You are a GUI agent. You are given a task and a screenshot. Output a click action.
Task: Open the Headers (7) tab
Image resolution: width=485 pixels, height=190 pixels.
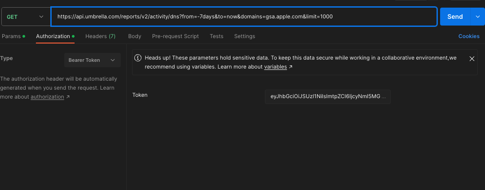click(100, 36)
